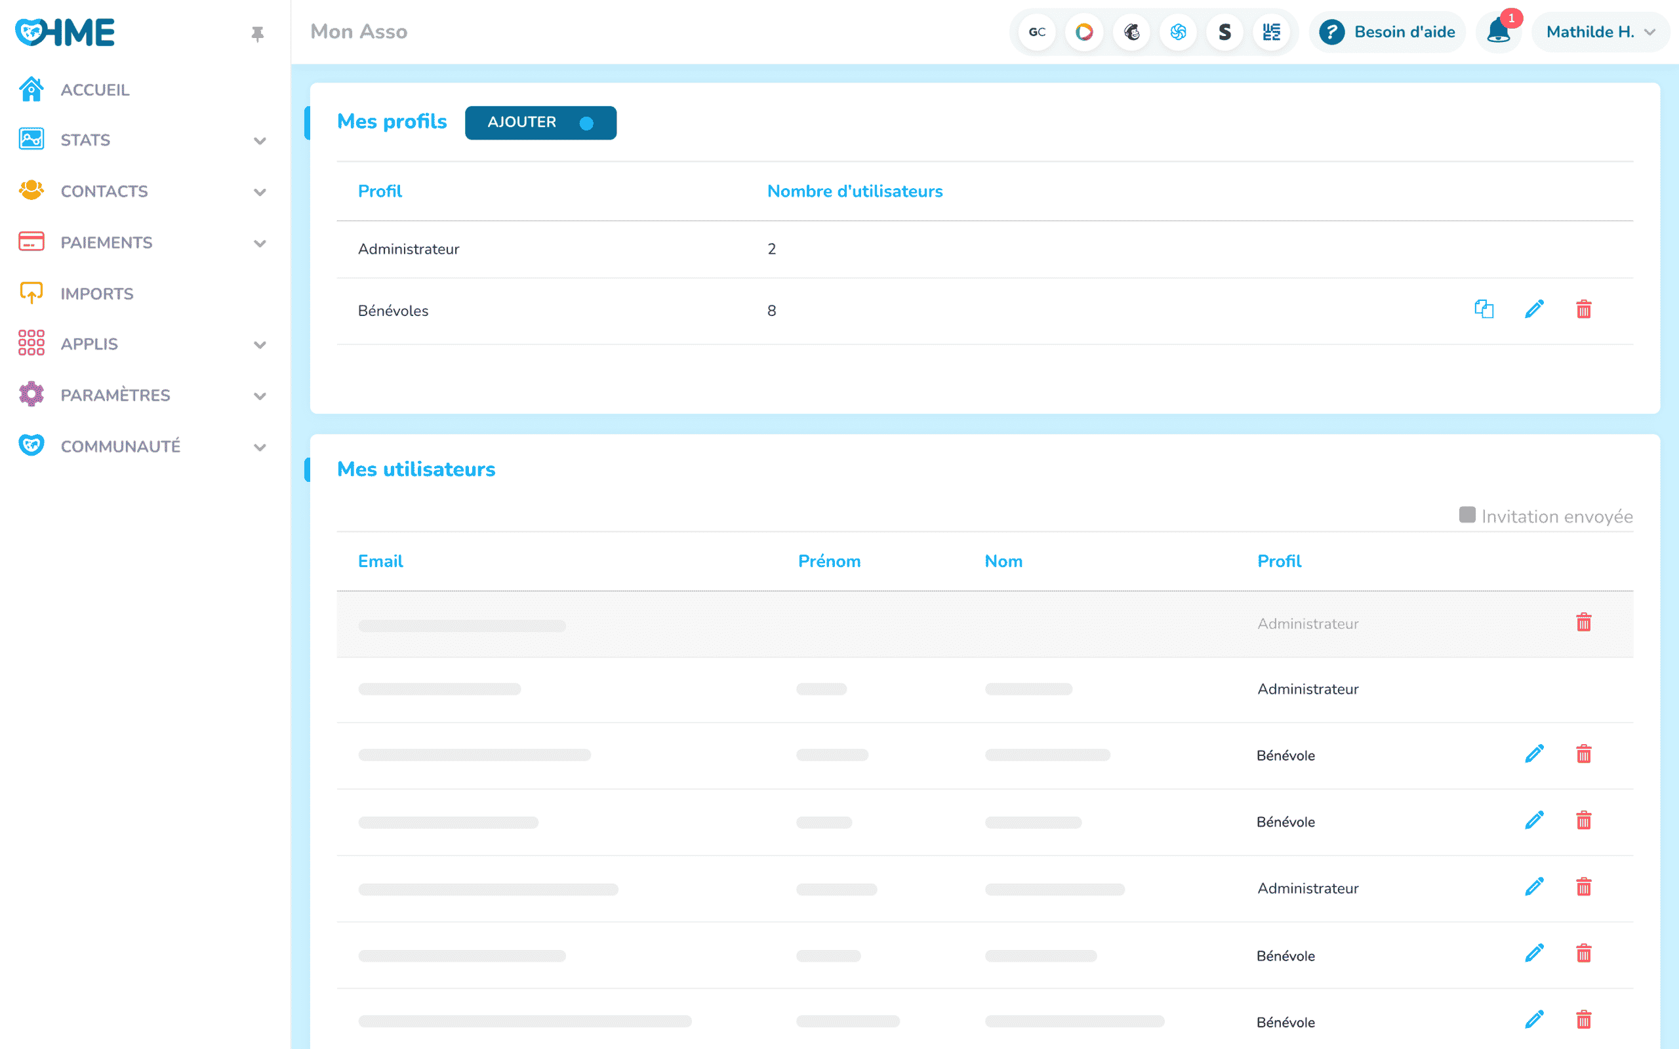Delete the first Administrateur user row
Image resolution: width=1679 pixels, height=1049 pixels.
pyautogui.click(x=1583, y=622)
